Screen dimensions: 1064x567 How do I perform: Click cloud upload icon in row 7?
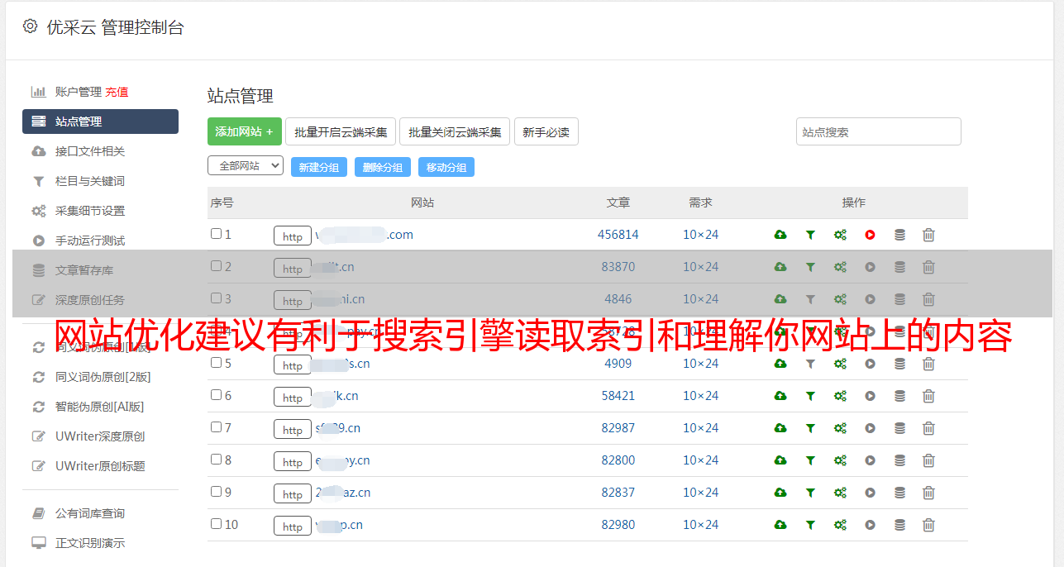780,428
